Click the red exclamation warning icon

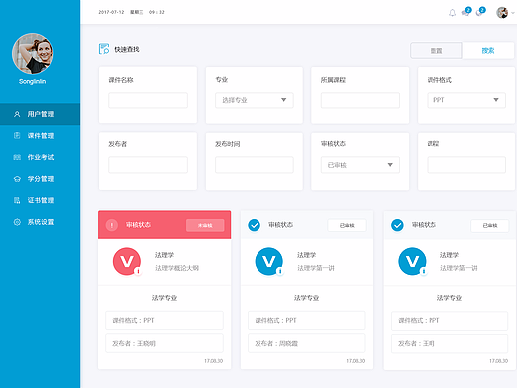112,225
